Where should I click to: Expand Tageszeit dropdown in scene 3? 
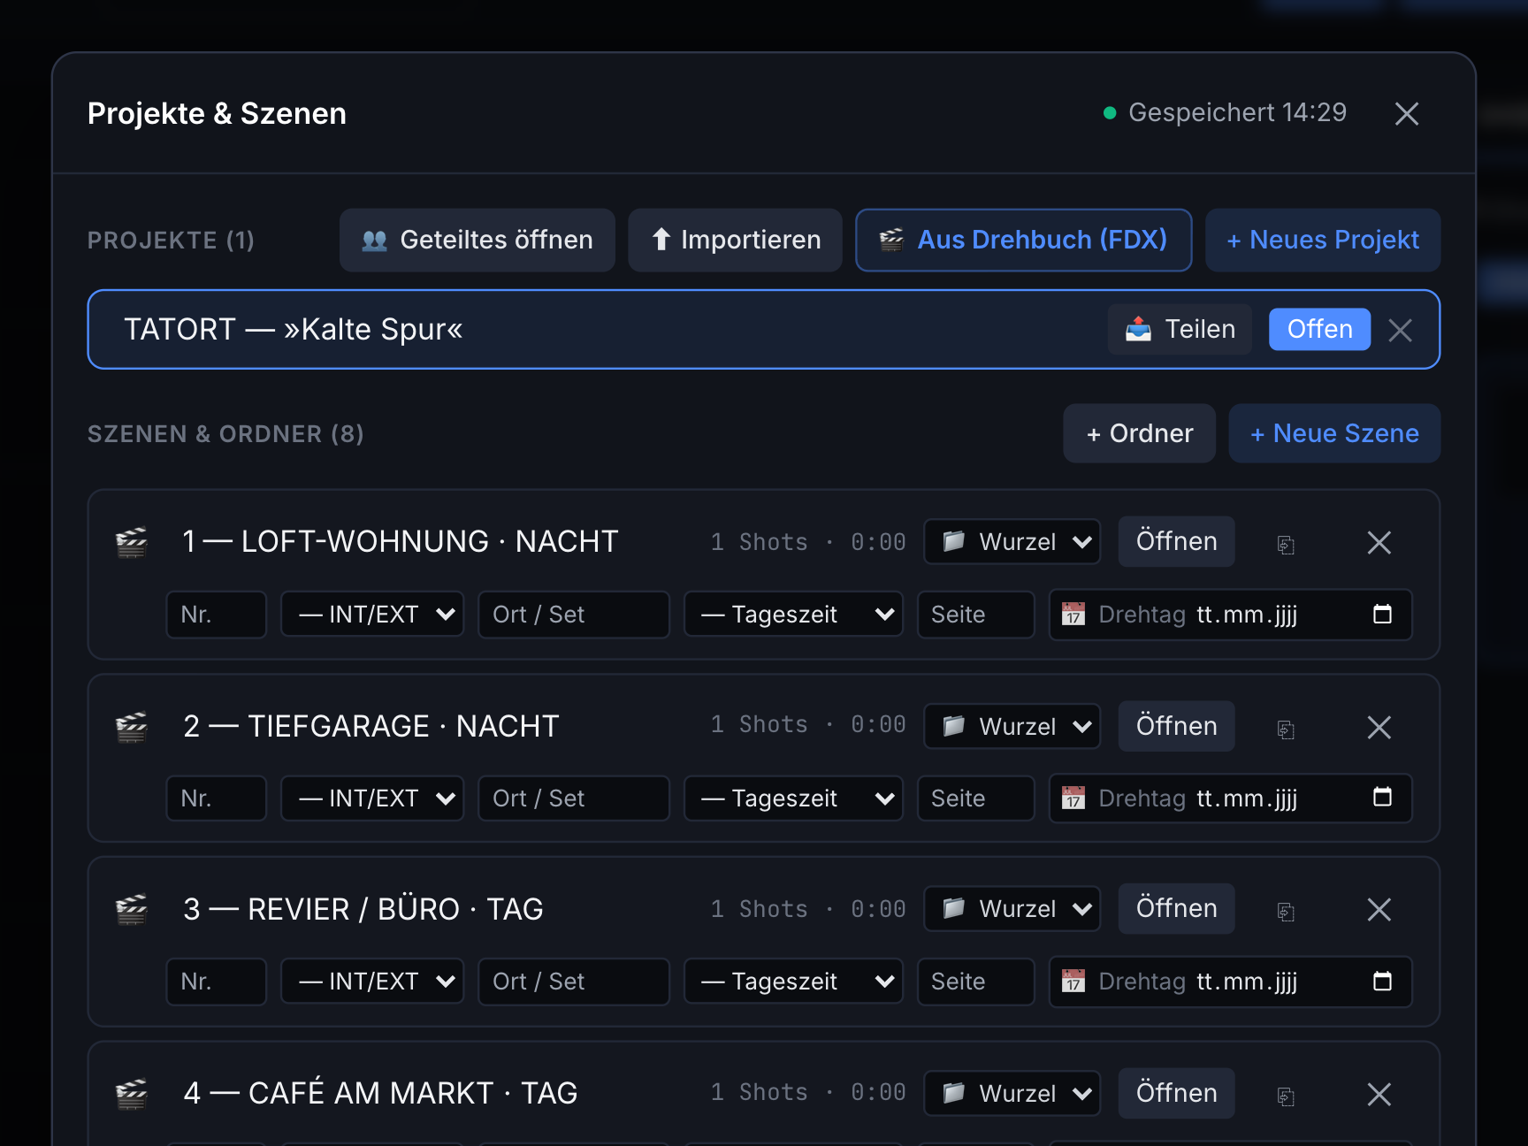pyautogui.click(x=793, y=982)
